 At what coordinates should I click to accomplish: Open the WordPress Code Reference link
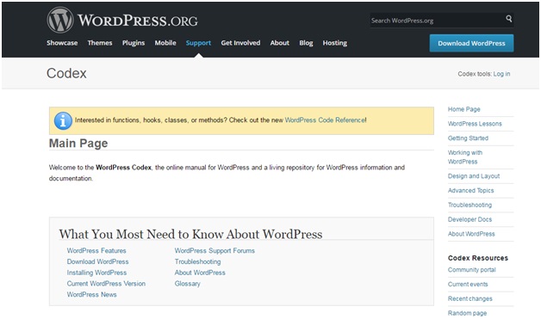click(x=325, y=120)
